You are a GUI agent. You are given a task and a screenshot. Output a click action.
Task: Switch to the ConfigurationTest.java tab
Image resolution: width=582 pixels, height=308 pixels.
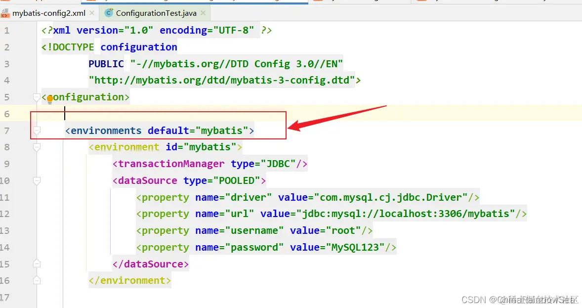tap(156, 13)
